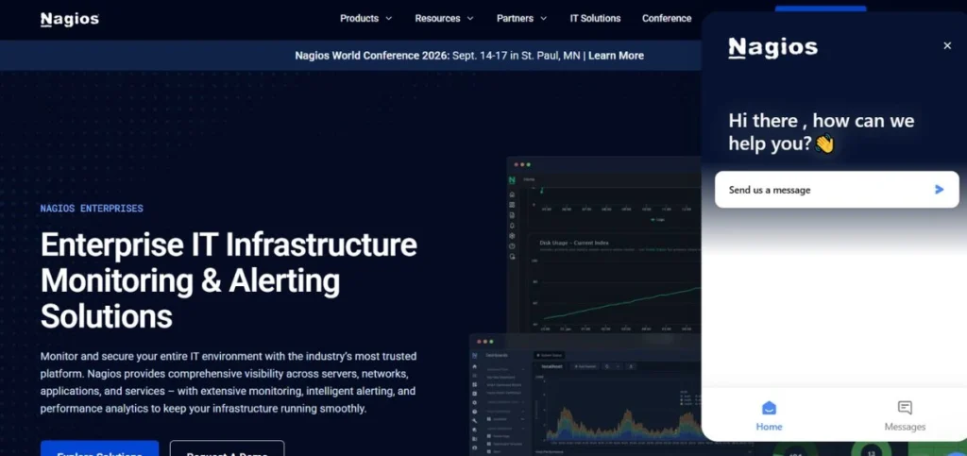Image resolution: width=967 pixels, height=456 pixels.
Task: Click the "Hi there, how can we help you?" greeting
Action: point(821,131)
